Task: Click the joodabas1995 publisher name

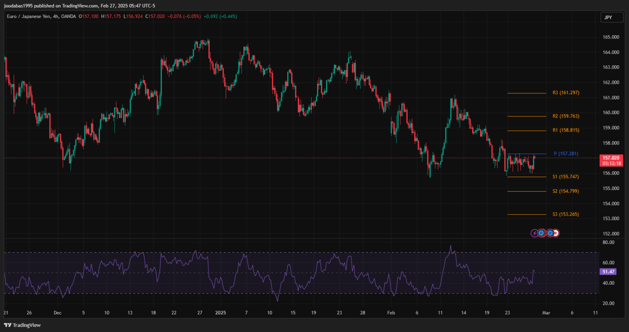Action: click(19, 6)
